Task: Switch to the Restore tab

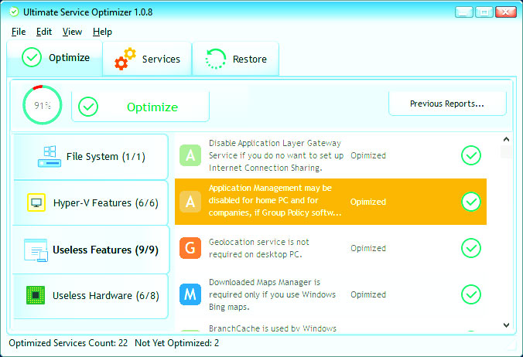Action: coord(235,59)
